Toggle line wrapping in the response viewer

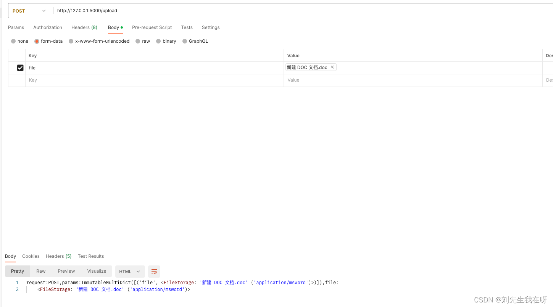pos(154,271)
